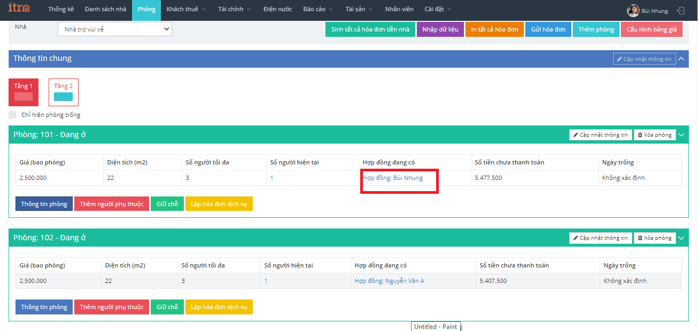Viewport: 698px width, 331px height.
Task: Open the Báo cáo menu
Action: click(x=317, y=10)
